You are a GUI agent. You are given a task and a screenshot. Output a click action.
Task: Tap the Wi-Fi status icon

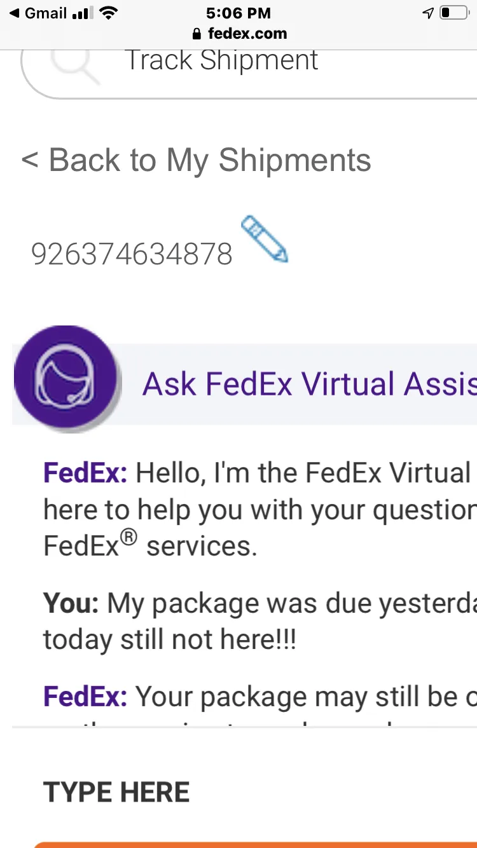click(x=109, y=13)
